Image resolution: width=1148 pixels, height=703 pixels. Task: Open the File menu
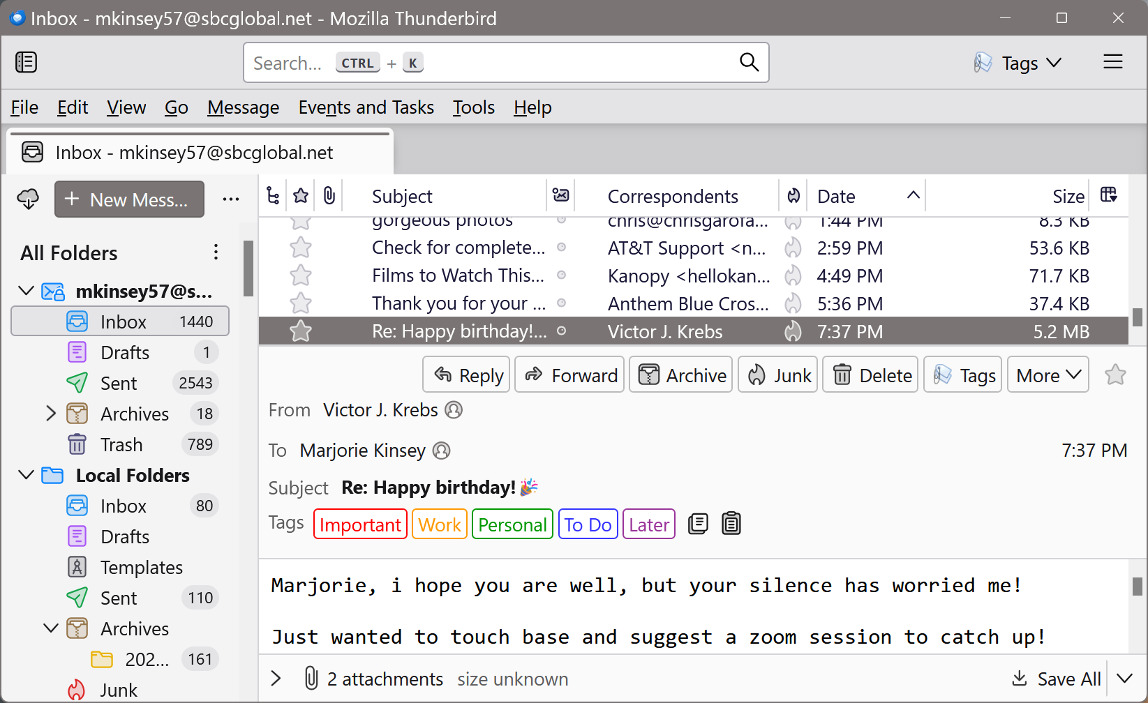tap(24, 107)
